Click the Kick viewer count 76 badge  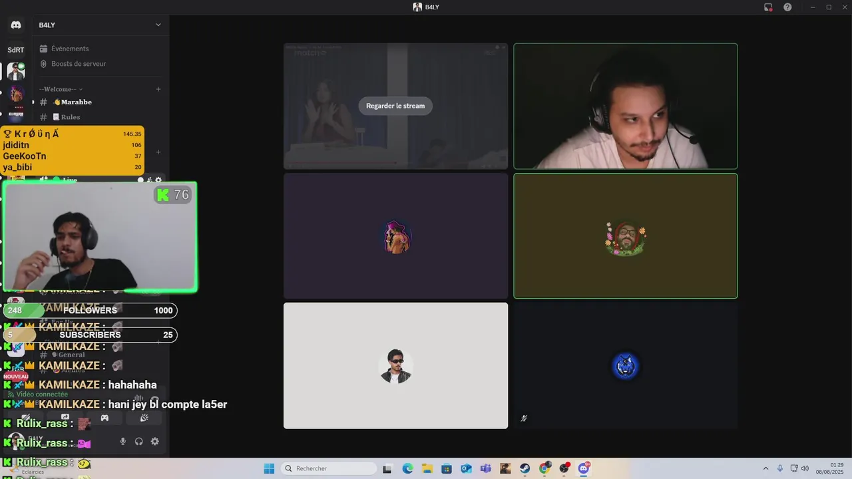[173, 195]
